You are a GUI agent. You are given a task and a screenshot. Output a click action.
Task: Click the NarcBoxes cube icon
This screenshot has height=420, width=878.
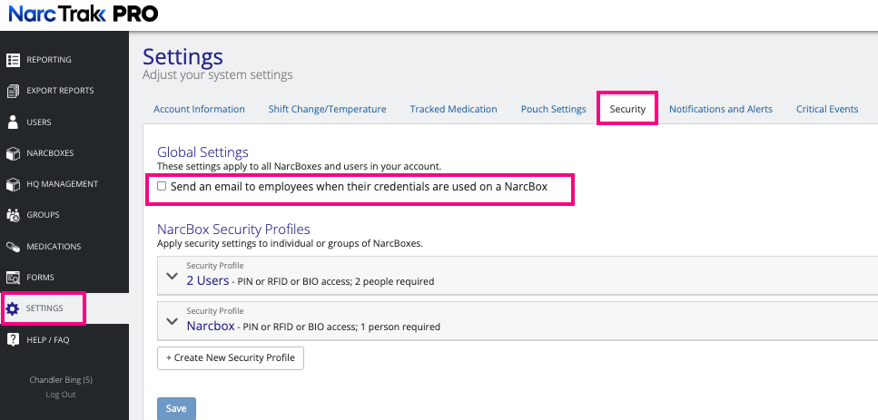click(x=14, y=153)
